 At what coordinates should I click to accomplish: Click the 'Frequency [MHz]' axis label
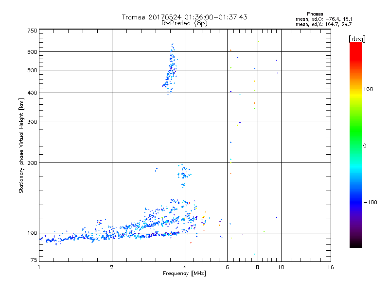click(184, 274)
